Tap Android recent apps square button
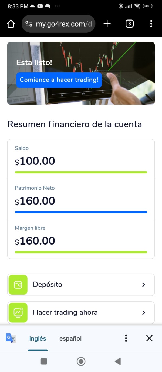162x372 pixels. (x=44, y=361)
